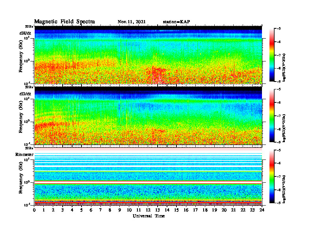Click the "-9" value on Riometer color scale
312x241 pixels.
[279, 203]
